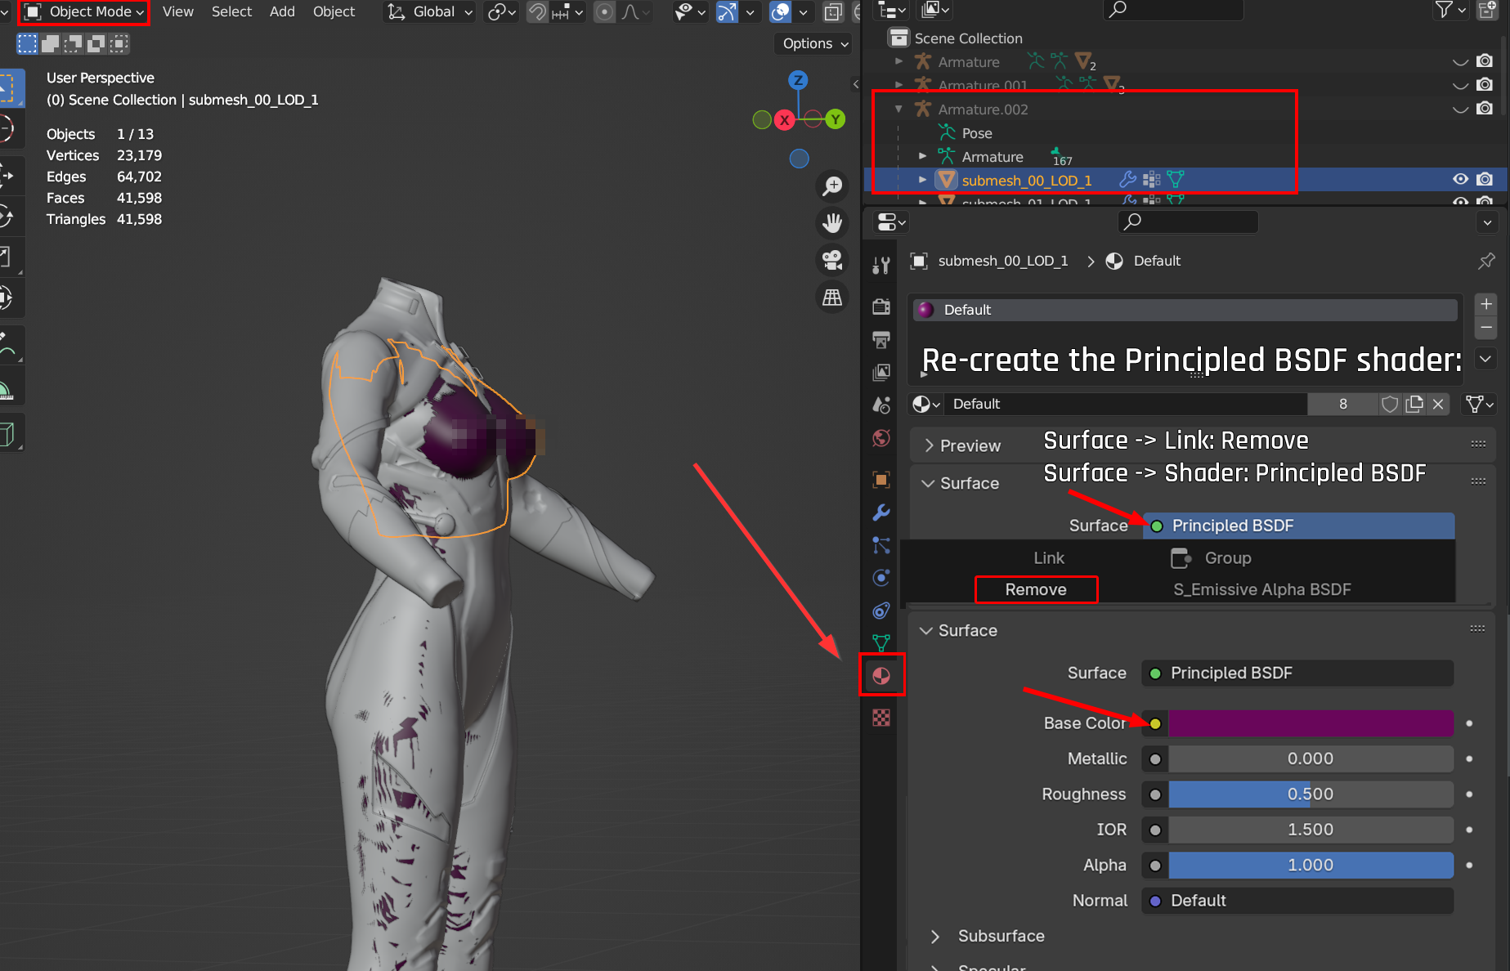The width and height of the screenshot is (1510, 971).
Task: Choose S_Emissive Alpha BSDF group
Action: (x=1261, y=589)
